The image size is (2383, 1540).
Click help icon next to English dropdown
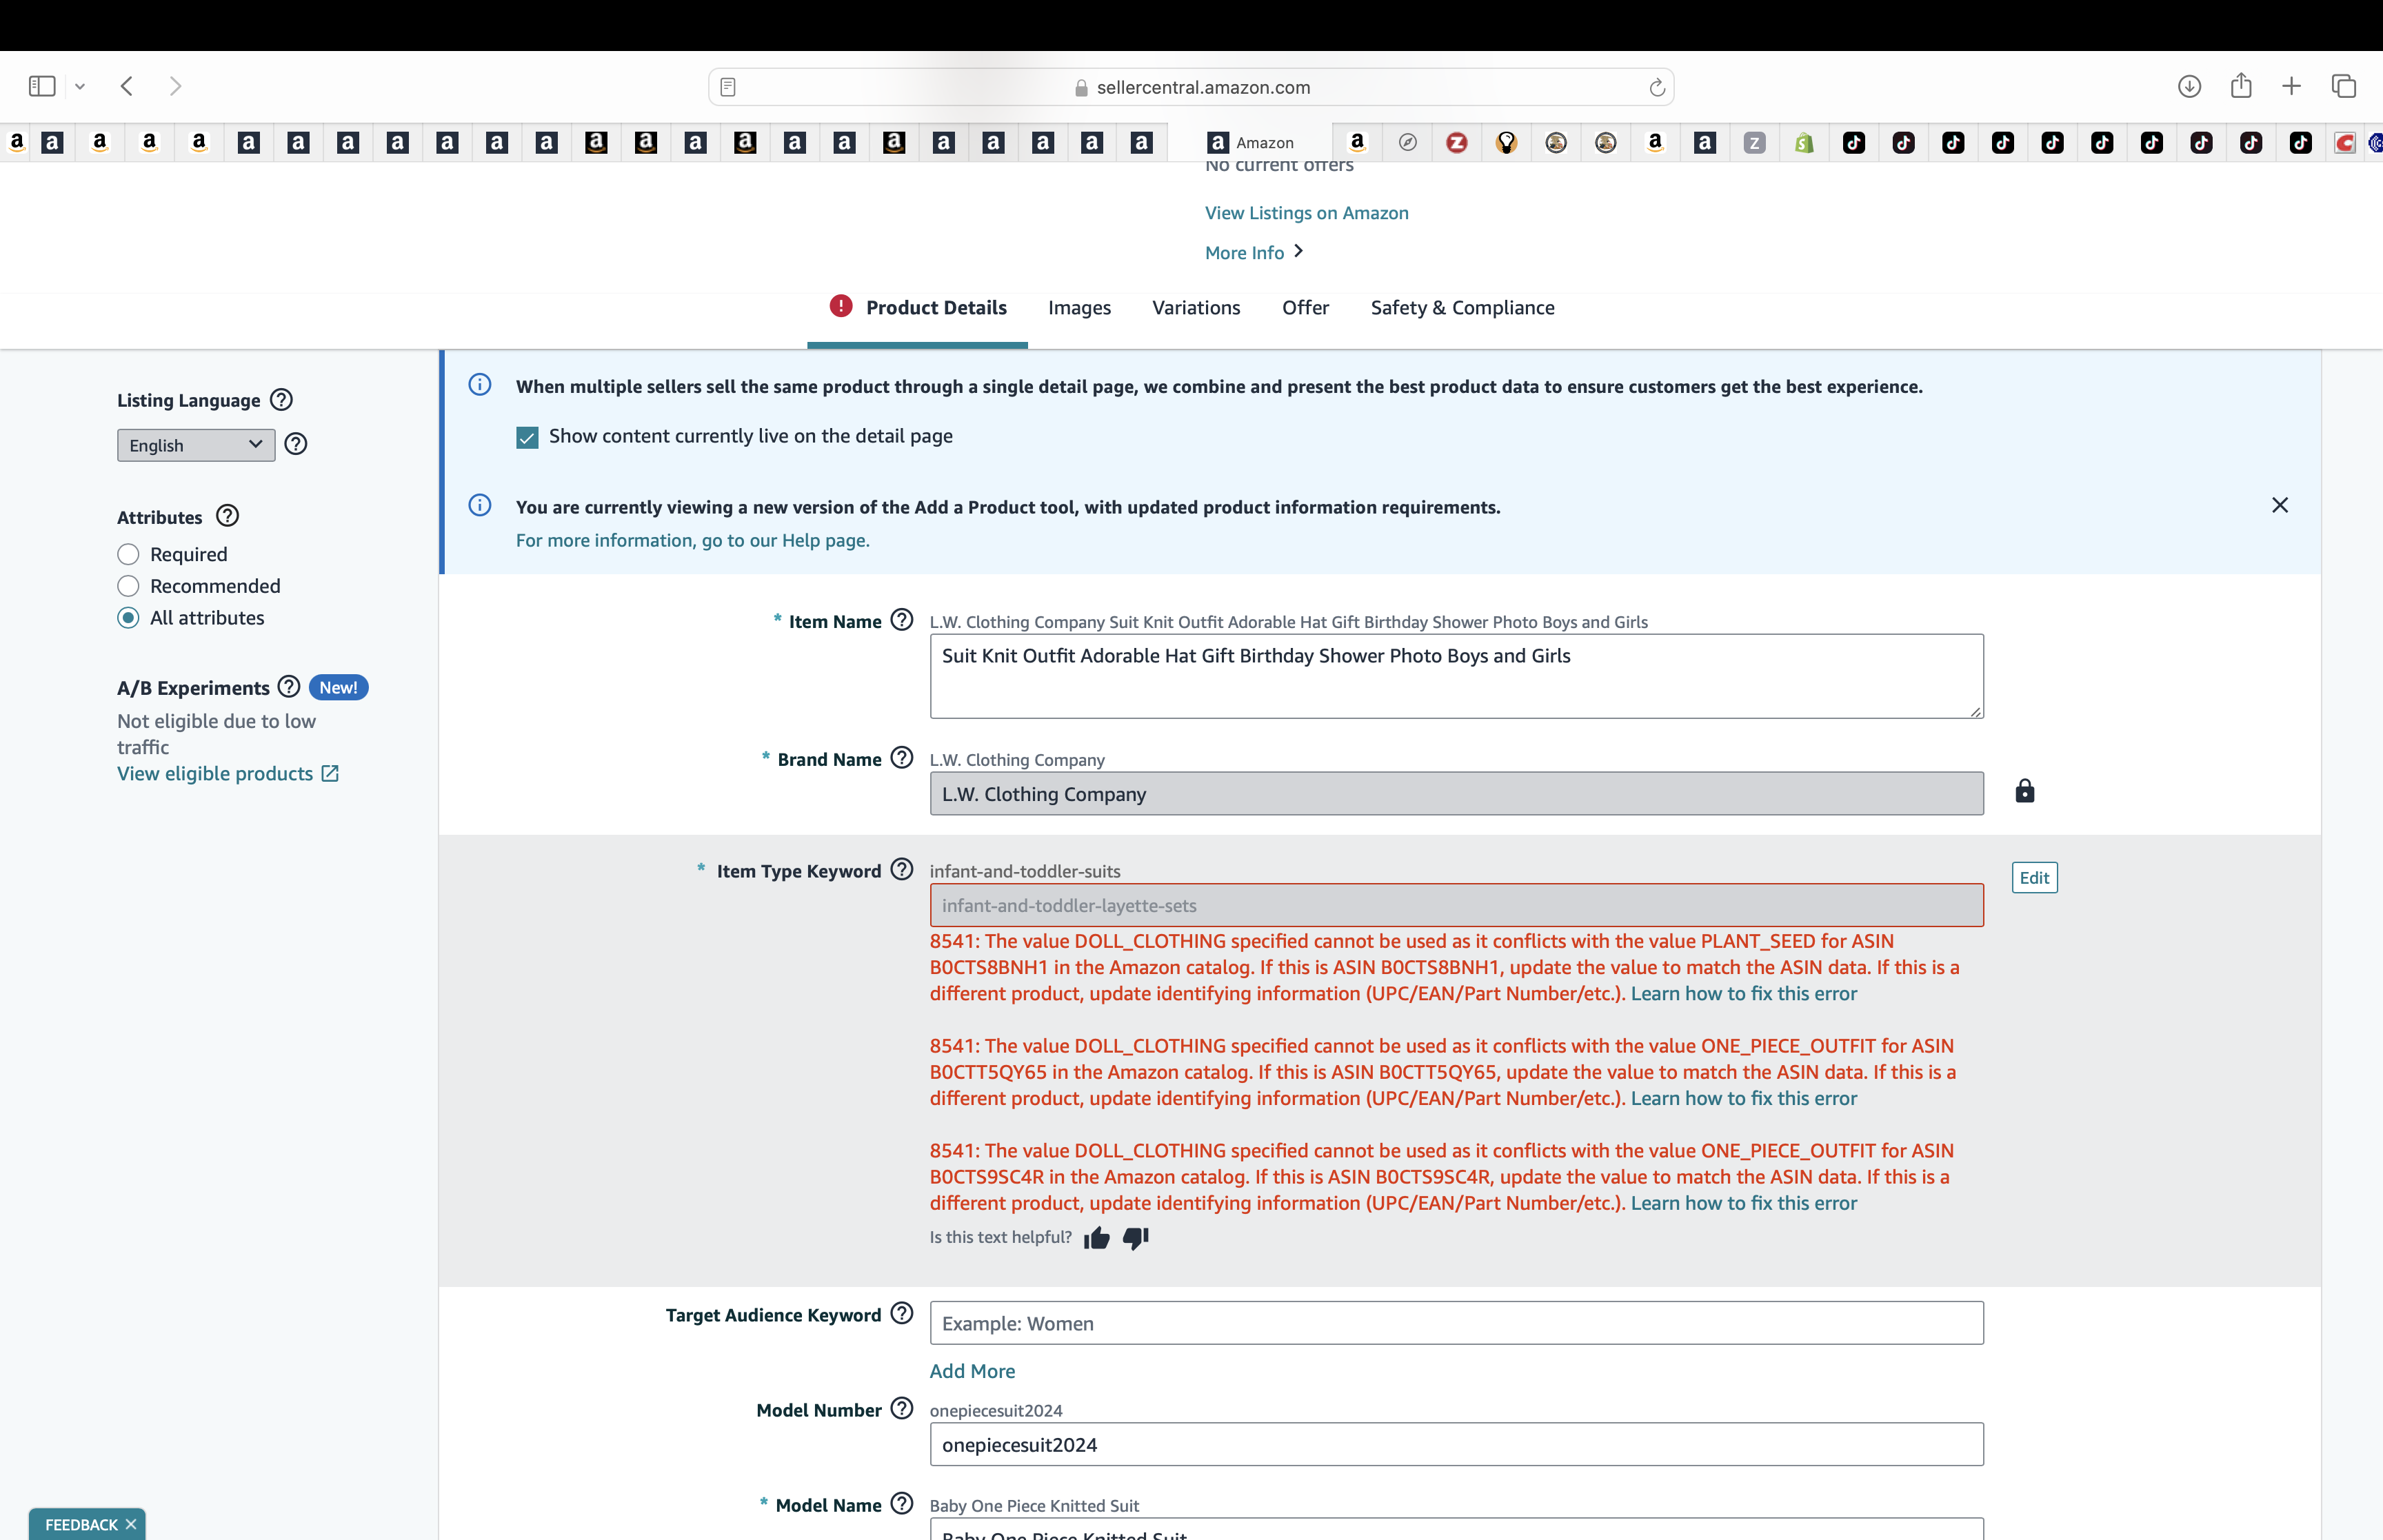point(296,444)
